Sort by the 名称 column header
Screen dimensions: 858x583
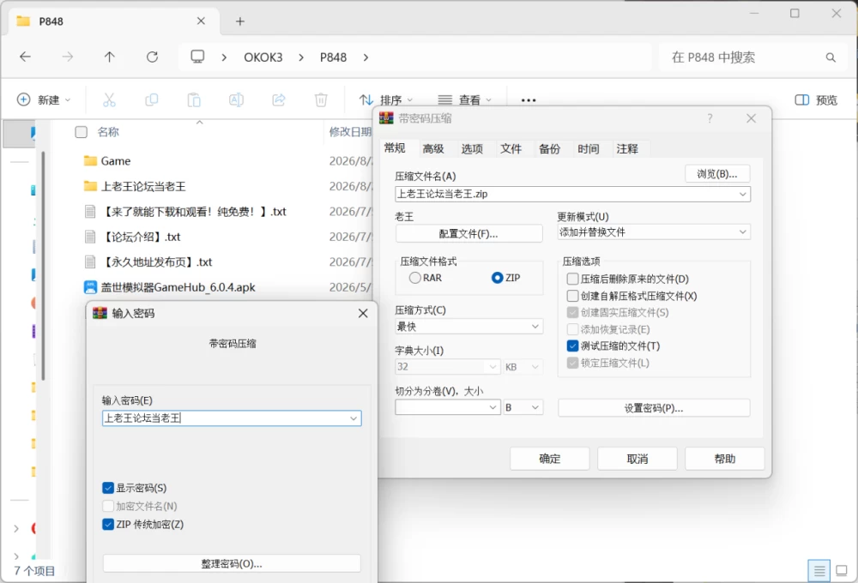(x=108, y=132)
